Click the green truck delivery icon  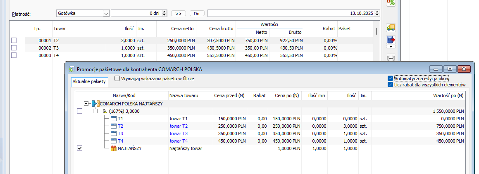click(391, 28)
